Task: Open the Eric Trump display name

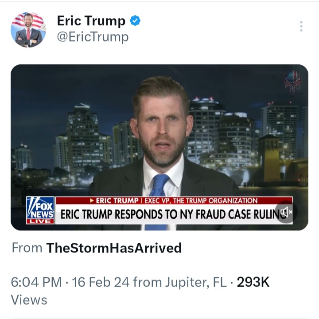Action: (91, 20)
